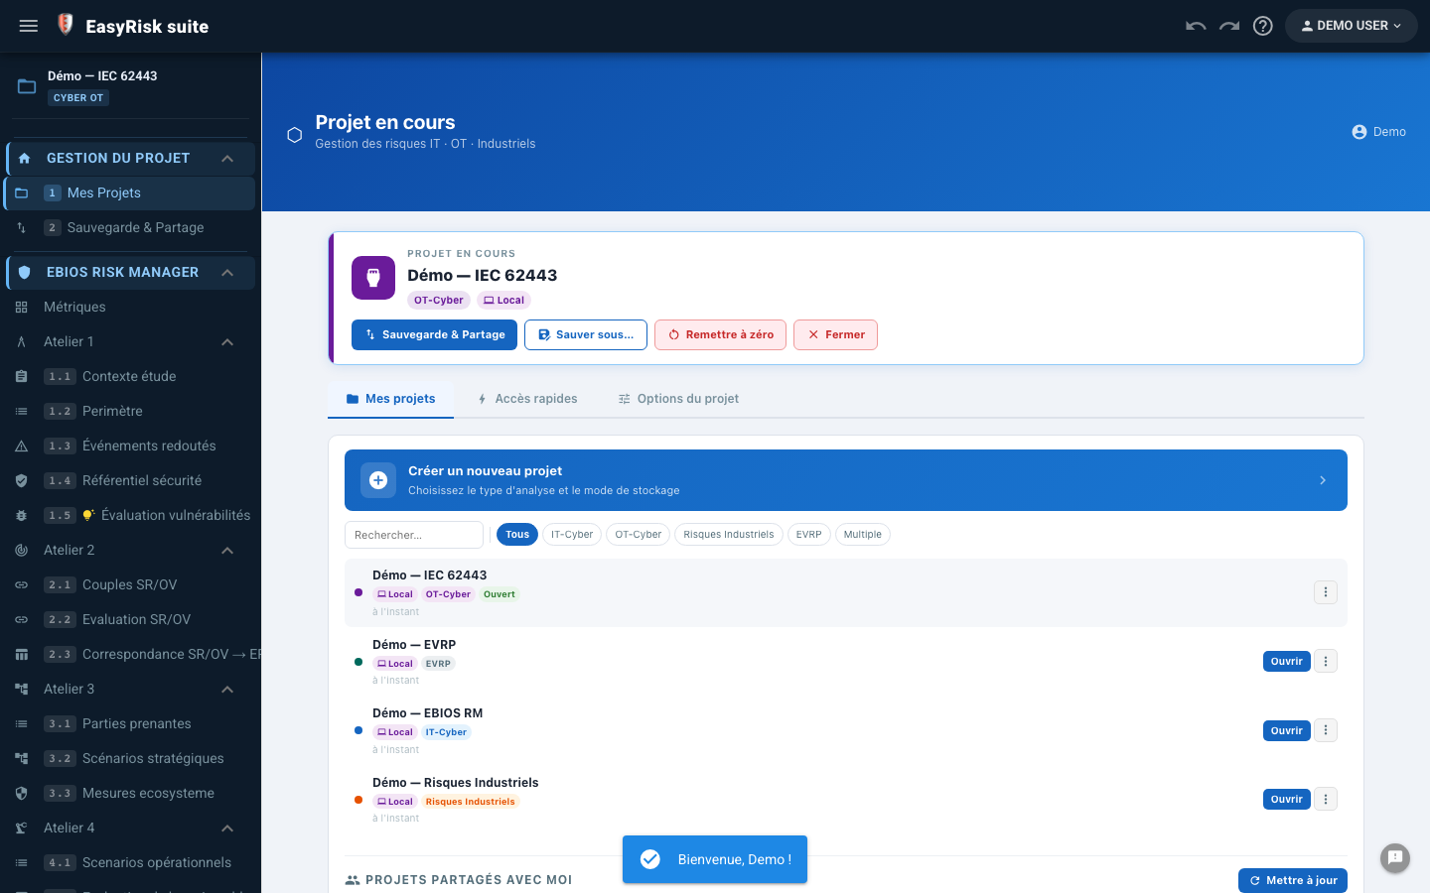1430x893 pixels.
Task: Select the Multiple filter chip
Action: 863,535
